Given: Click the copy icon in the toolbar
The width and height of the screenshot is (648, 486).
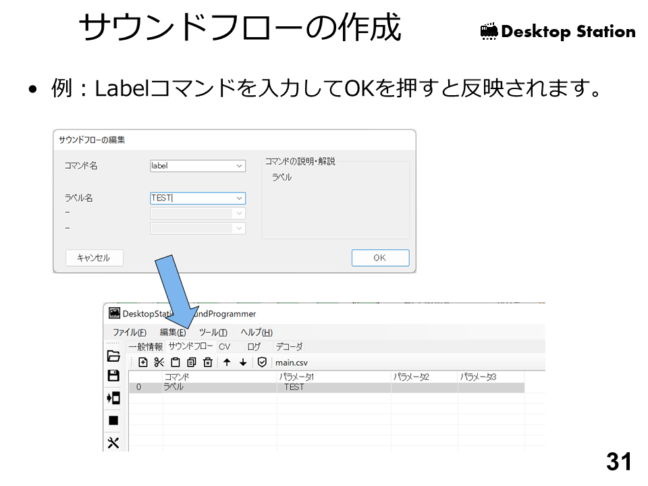Looking at the screenshot, I should point(192,362).
